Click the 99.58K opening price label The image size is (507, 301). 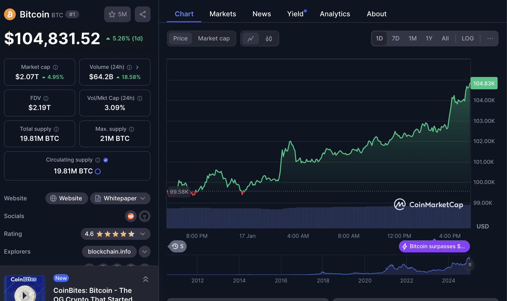pos(179,192)
